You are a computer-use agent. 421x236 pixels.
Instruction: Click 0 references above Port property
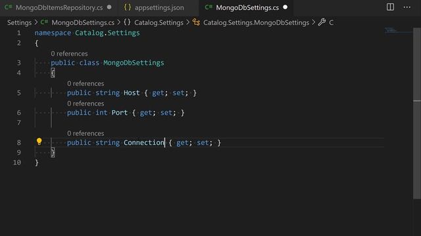[x=86, y=104]
